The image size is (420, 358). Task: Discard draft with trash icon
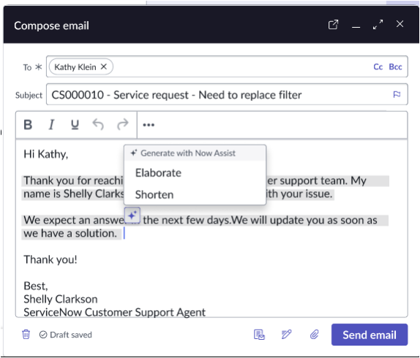point(26,335)
